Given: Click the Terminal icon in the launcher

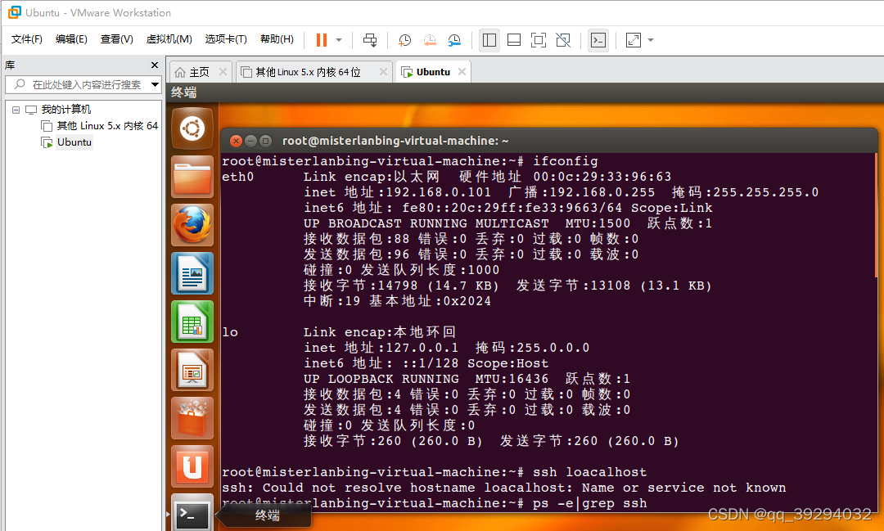Looking at the screenshot, I should (x=192, y=512).
